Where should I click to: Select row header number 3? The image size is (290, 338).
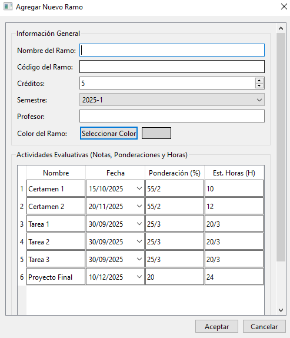pos(22,224)
